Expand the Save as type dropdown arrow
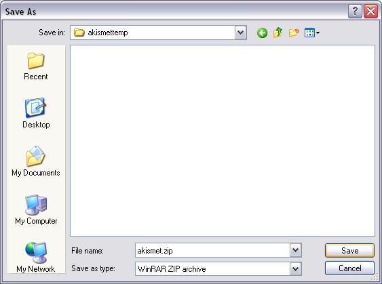The height and width of the screenshot is (284, 382). (296, 268)
